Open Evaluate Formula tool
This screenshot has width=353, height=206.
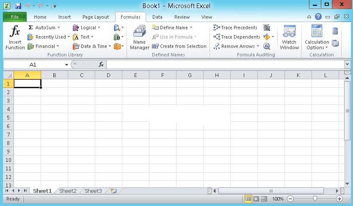pos(267,46)
